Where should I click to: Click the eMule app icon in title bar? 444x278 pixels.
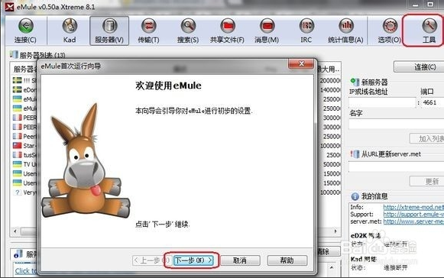click(x=9, y=7)
